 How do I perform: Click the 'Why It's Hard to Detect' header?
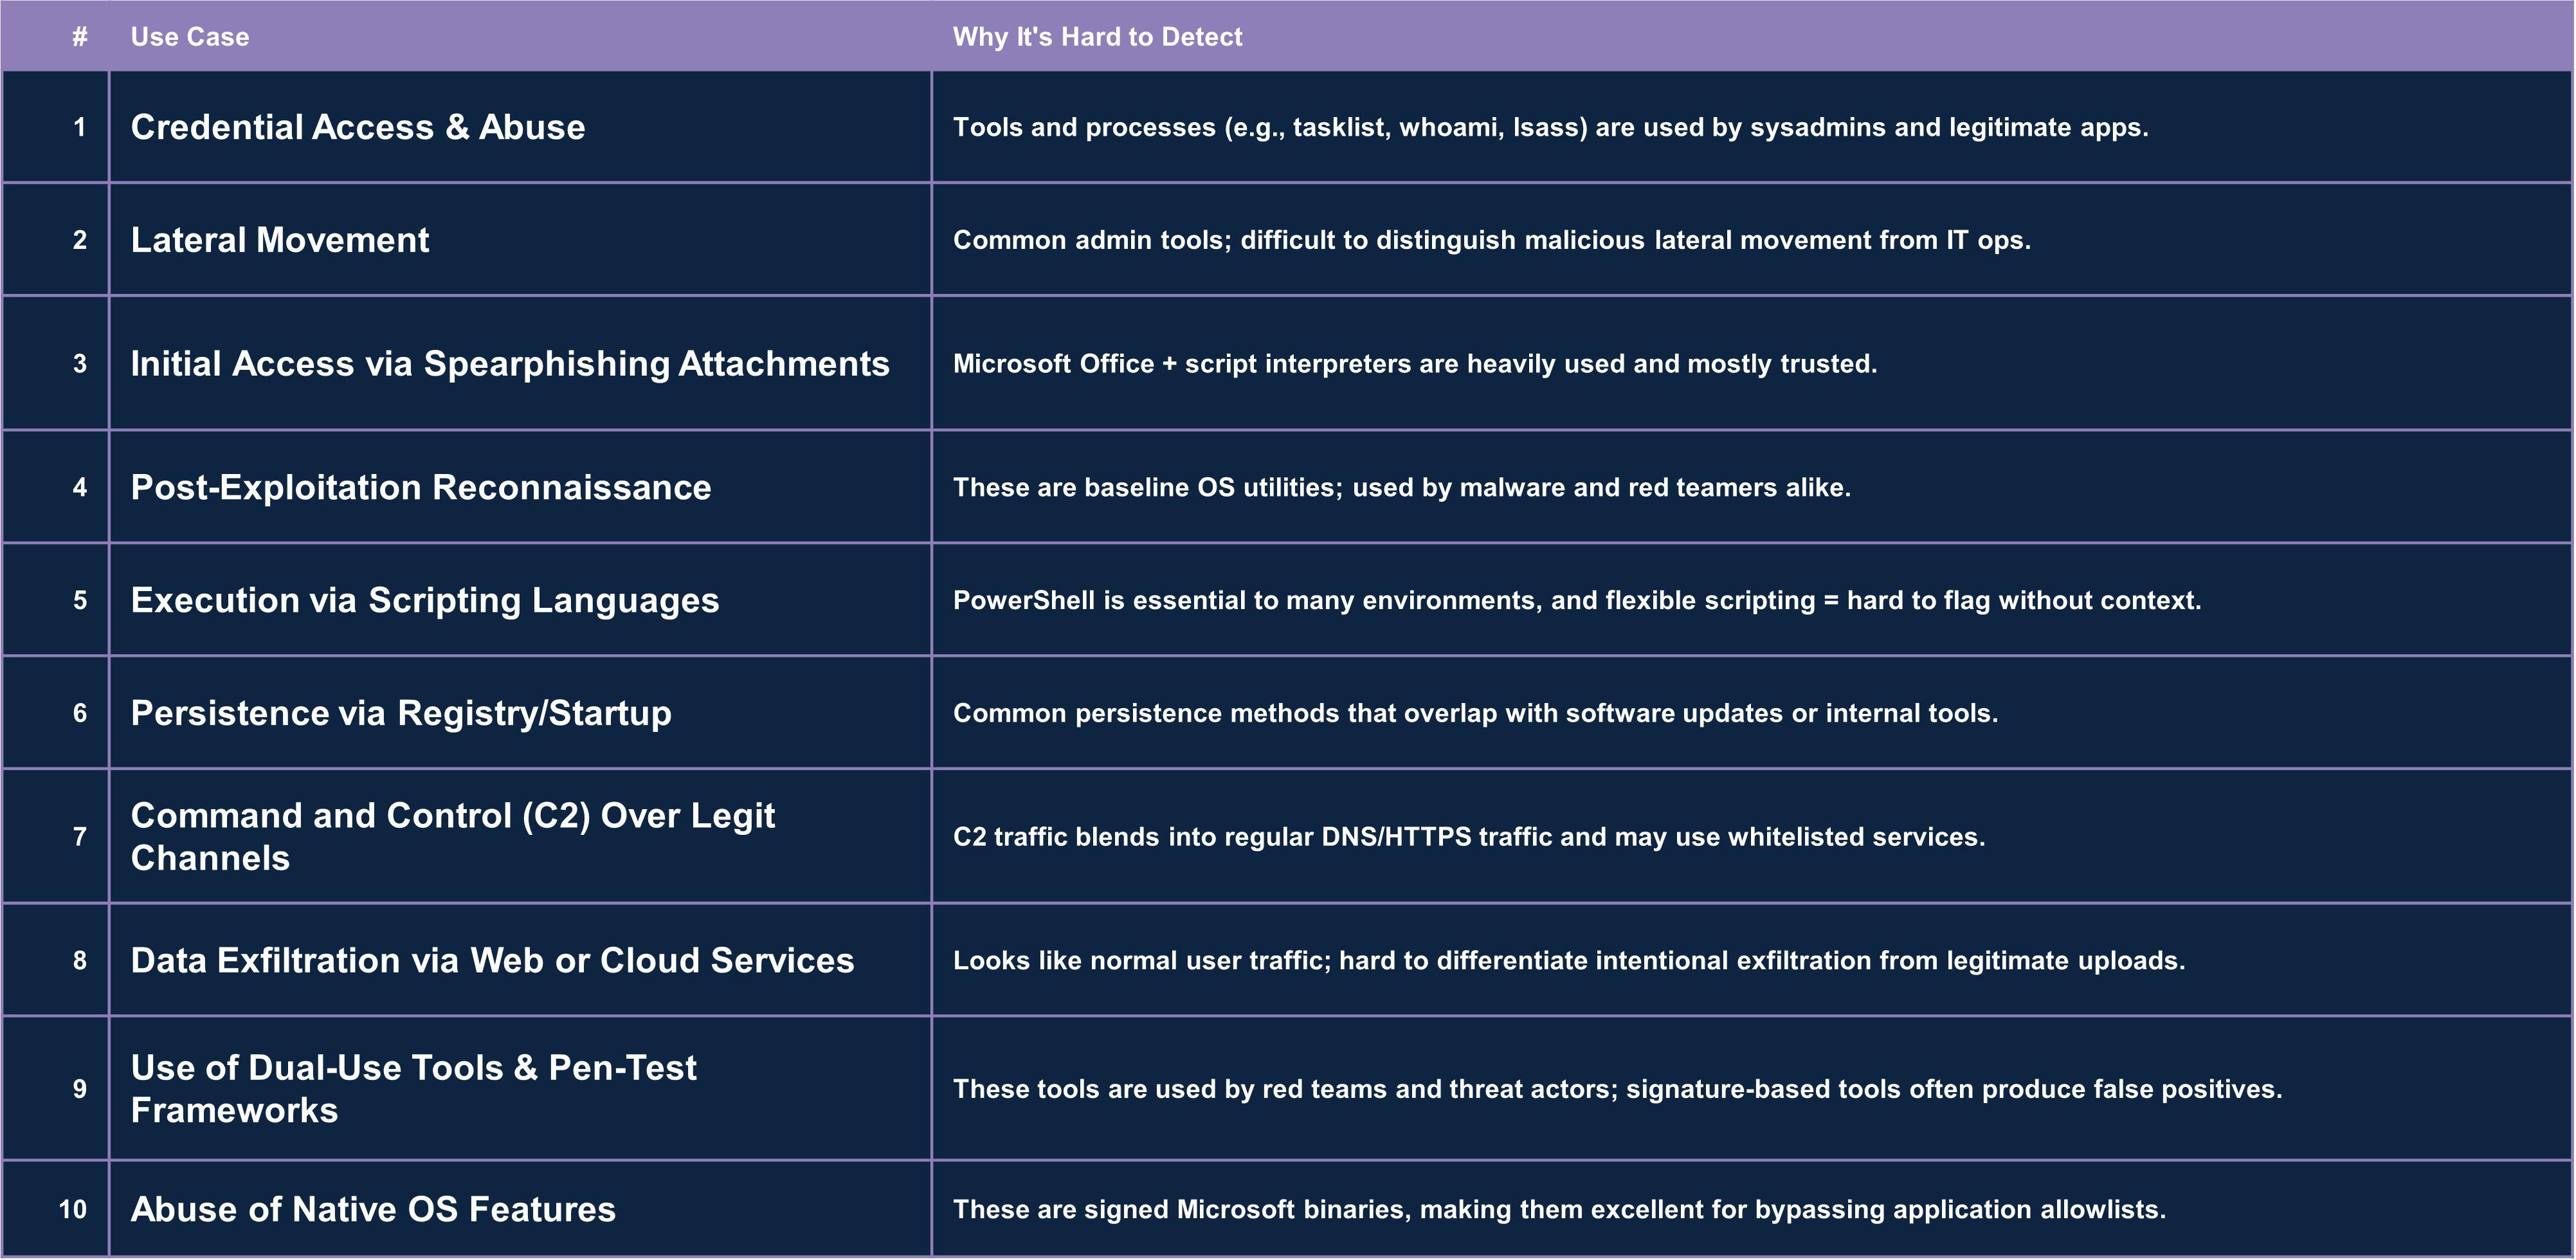(x=1097, y=37)
